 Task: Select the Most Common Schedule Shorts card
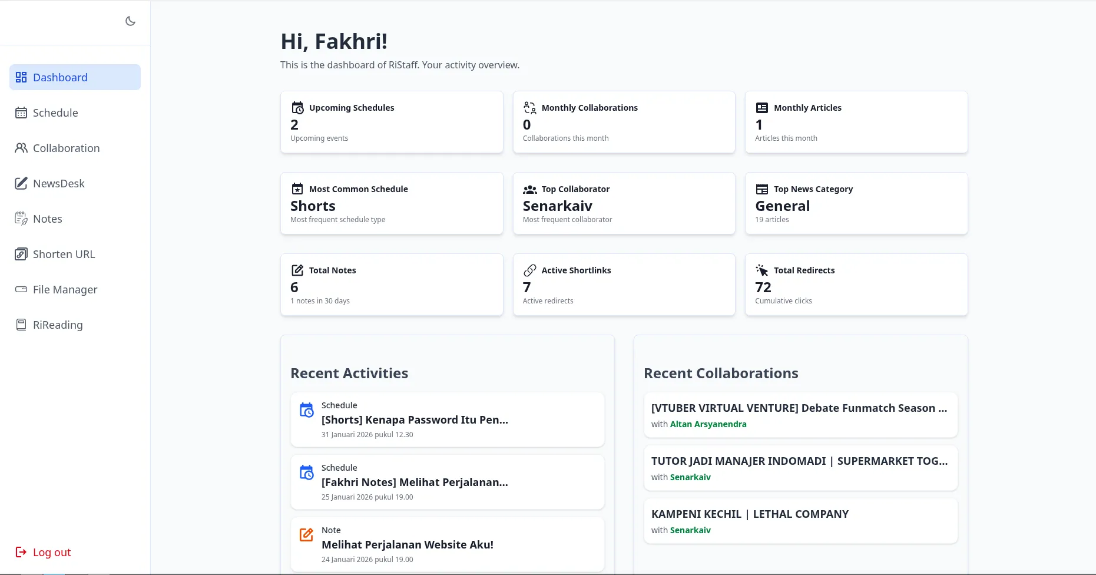click(x=392, y=203)
